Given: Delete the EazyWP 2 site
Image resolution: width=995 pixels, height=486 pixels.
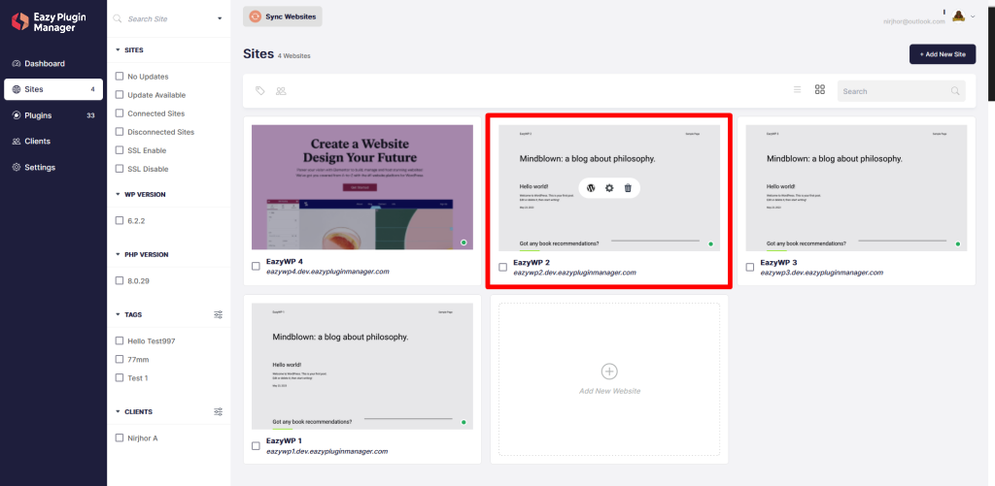Looking at the screenshot, I should coord(628,187).
